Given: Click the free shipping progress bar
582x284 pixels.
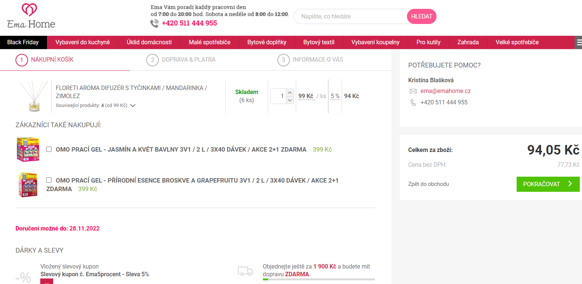Looking at the screenshot, I should [x=319, y=280].
